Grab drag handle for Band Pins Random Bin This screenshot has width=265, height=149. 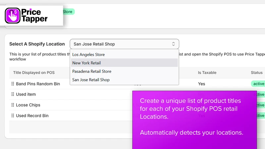coord(13,84)
